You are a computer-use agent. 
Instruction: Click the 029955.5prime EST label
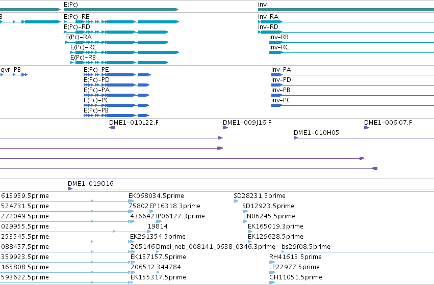click(25, 227)
